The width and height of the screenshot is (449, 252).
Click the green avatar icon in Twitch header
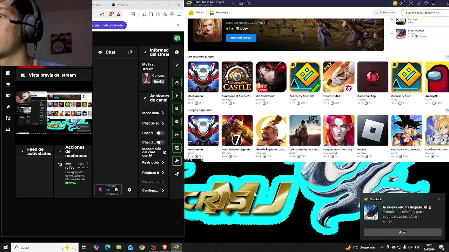177,38
